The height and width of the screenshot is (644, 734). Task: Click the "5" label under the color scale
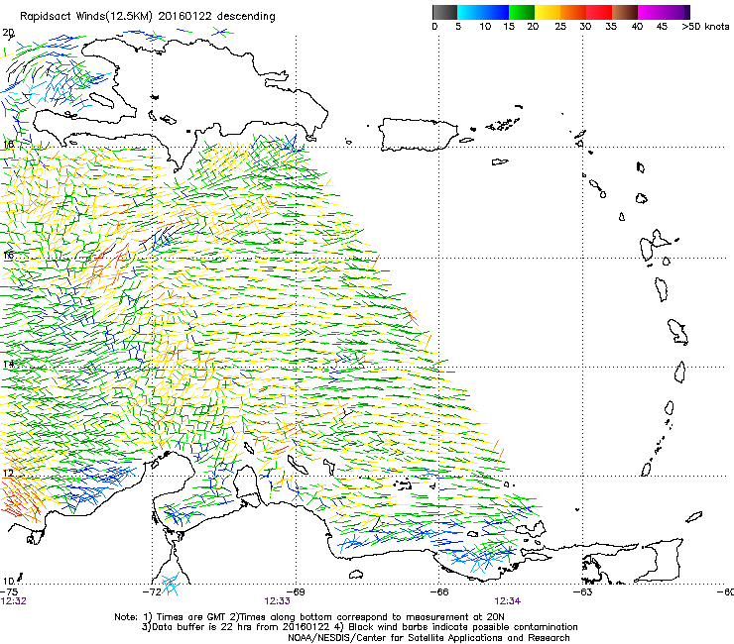click(x=458, y=27)
